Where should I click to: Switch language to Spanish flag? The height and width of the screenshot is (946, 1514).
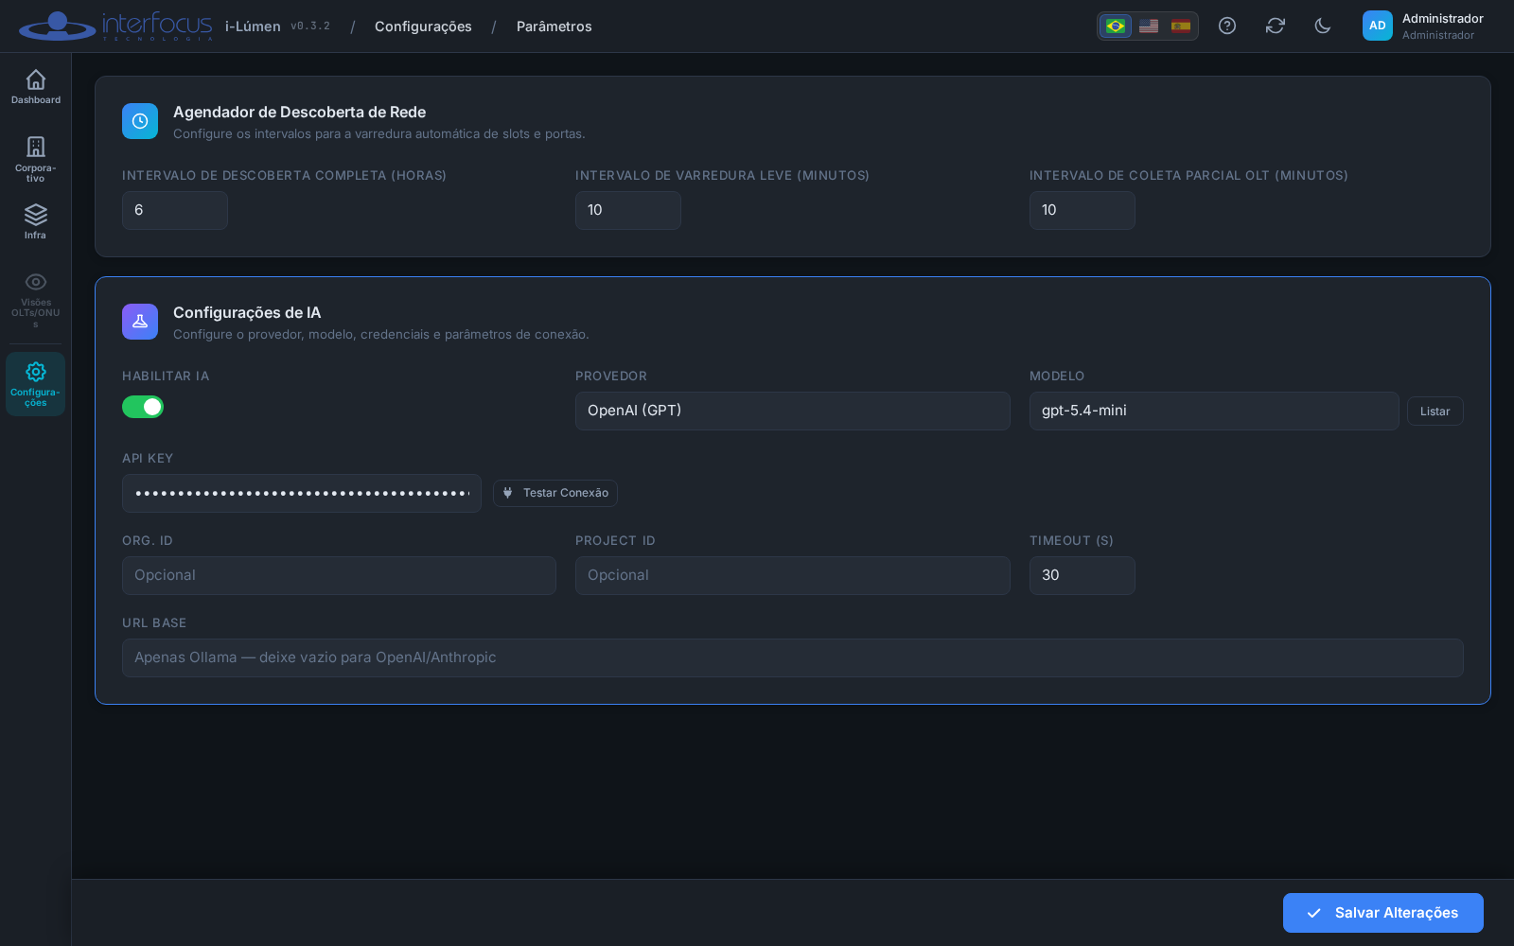(x=1181, y=26)
